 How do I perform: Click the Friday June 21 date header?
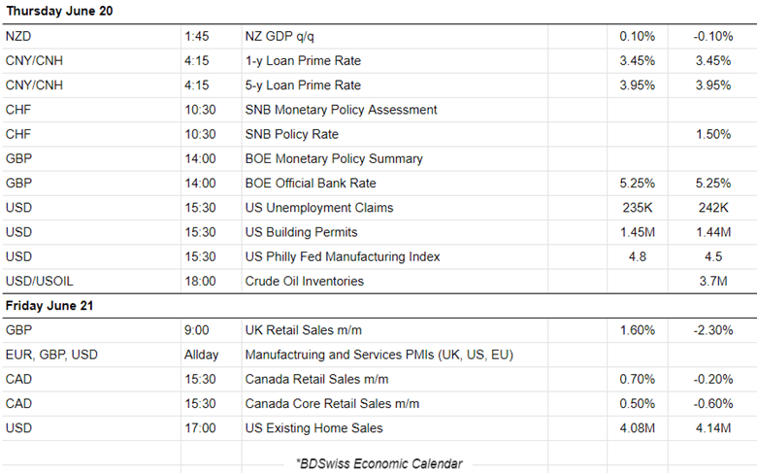pyautogui.click(x=49, y=306)
